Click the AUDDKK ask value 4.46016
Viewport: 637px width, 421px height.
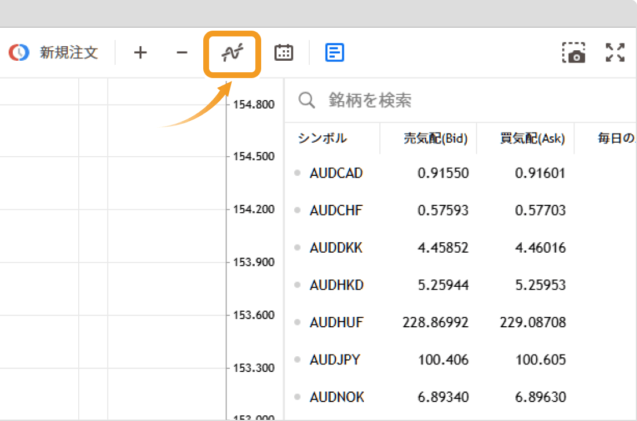tap(540, 248)
